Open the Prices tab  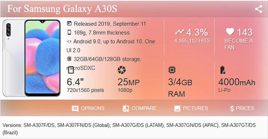(x=242, y=108)
